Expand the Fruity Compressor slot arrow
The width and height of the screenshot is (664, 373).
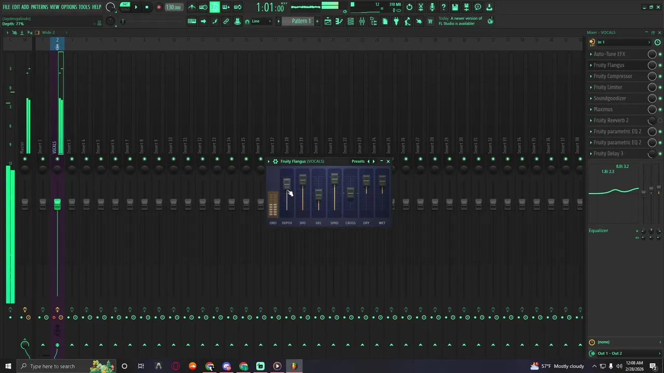[x=591, y=76]
